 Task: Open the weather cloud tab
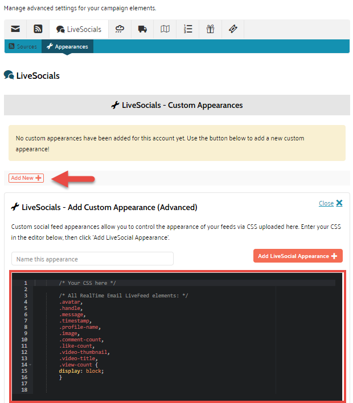(120, 29)
